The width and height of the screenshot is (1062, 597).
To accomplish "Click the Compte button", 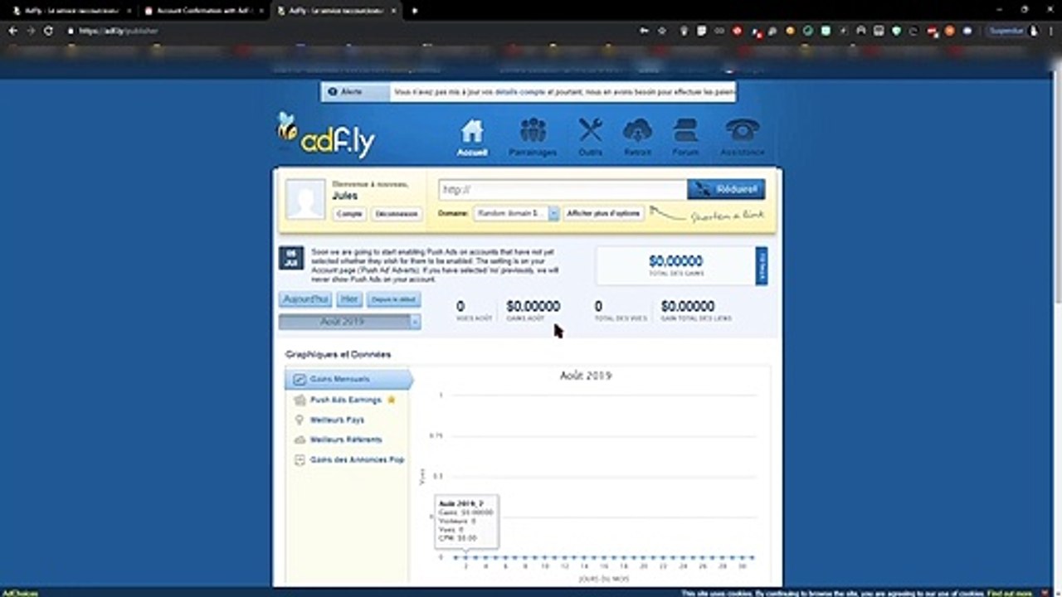I will tap(349, 214).
